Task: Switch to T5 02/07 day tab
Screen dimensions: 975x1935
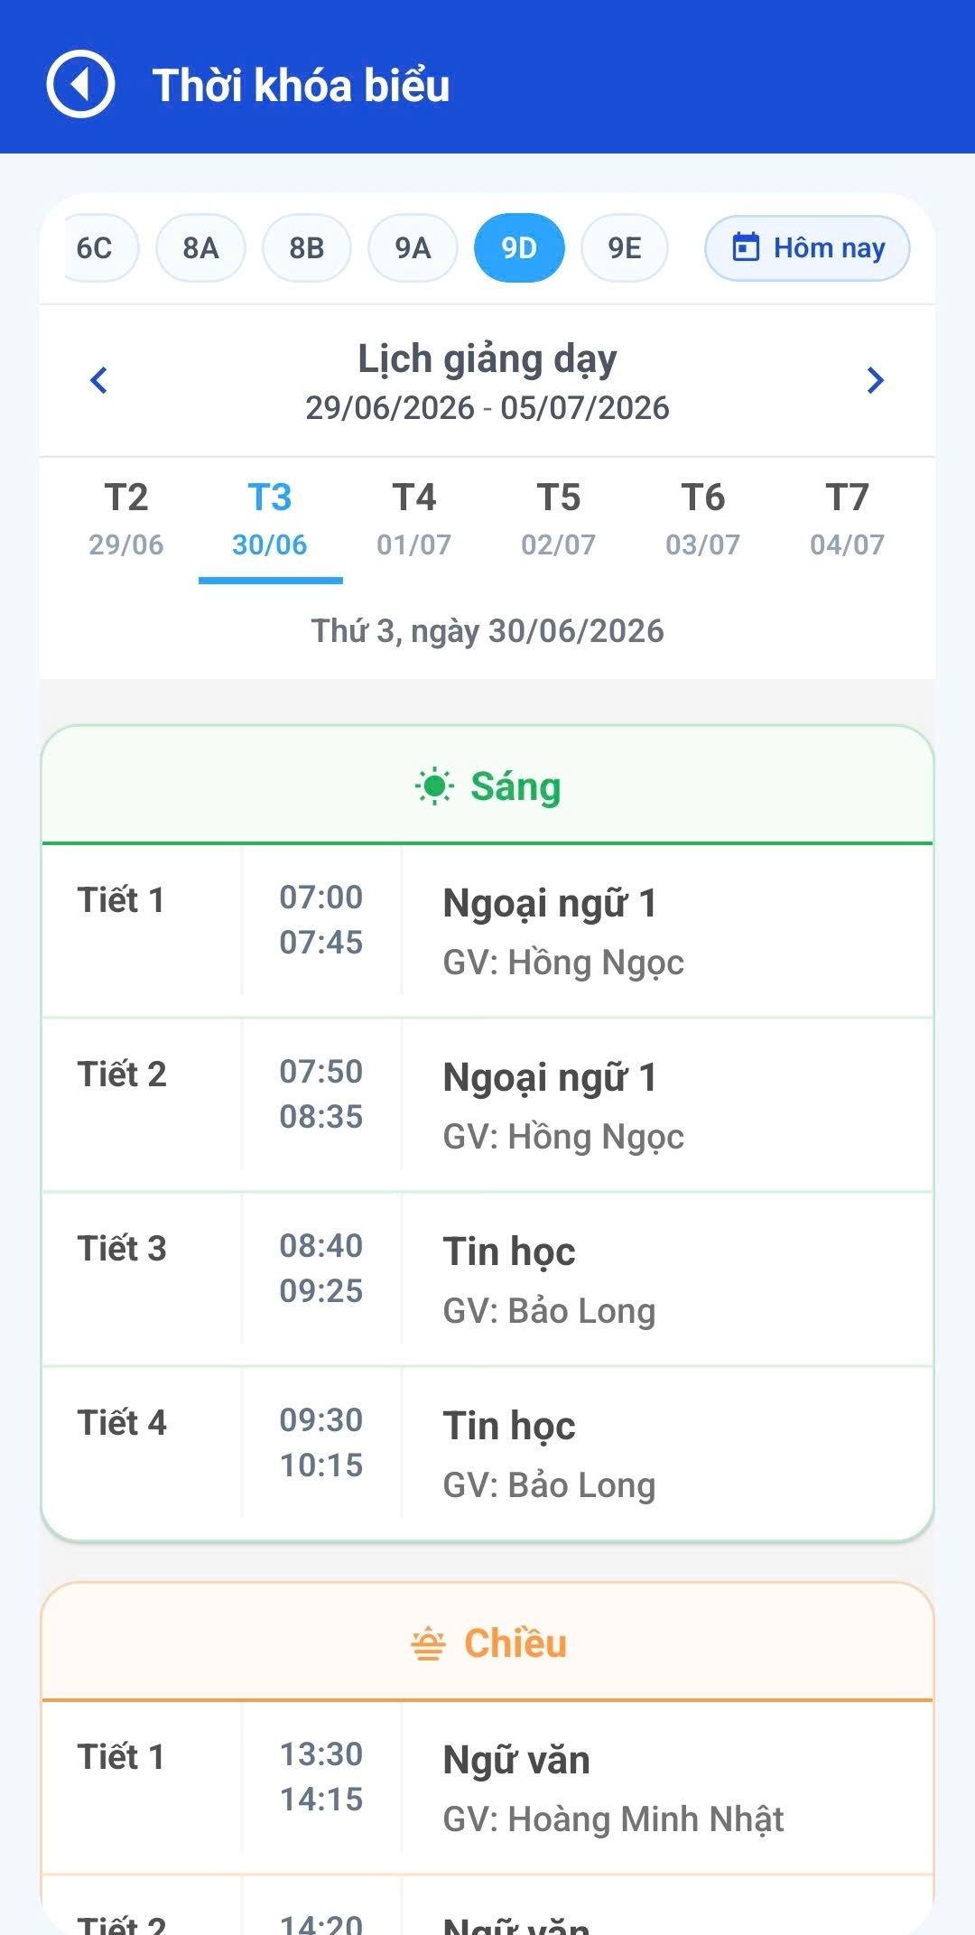Action: pyautogui.click(x=559, y=520)
